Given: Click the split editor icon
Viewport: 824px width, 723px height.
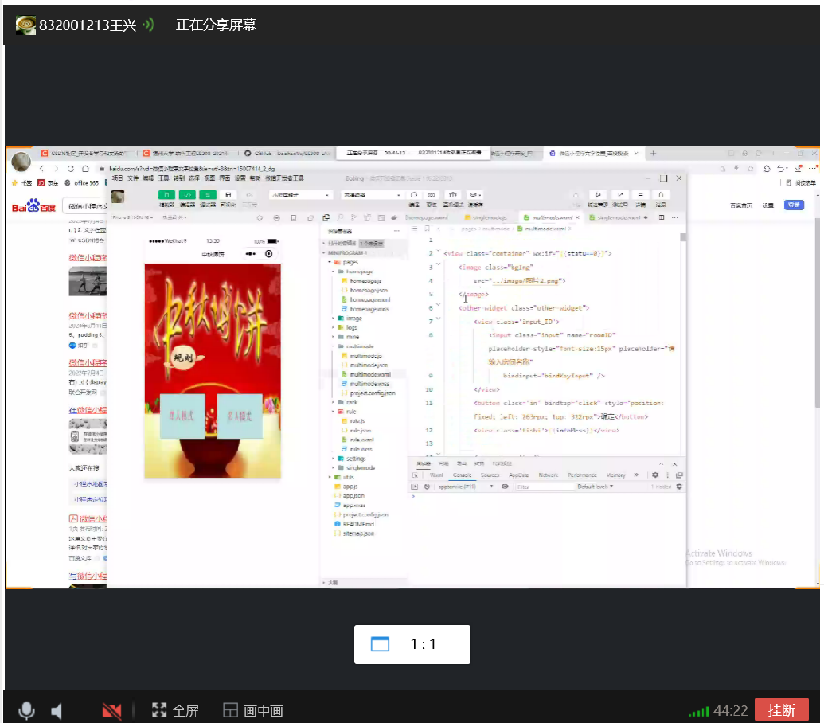Looking at the screenshot, I should pos(662,217).
